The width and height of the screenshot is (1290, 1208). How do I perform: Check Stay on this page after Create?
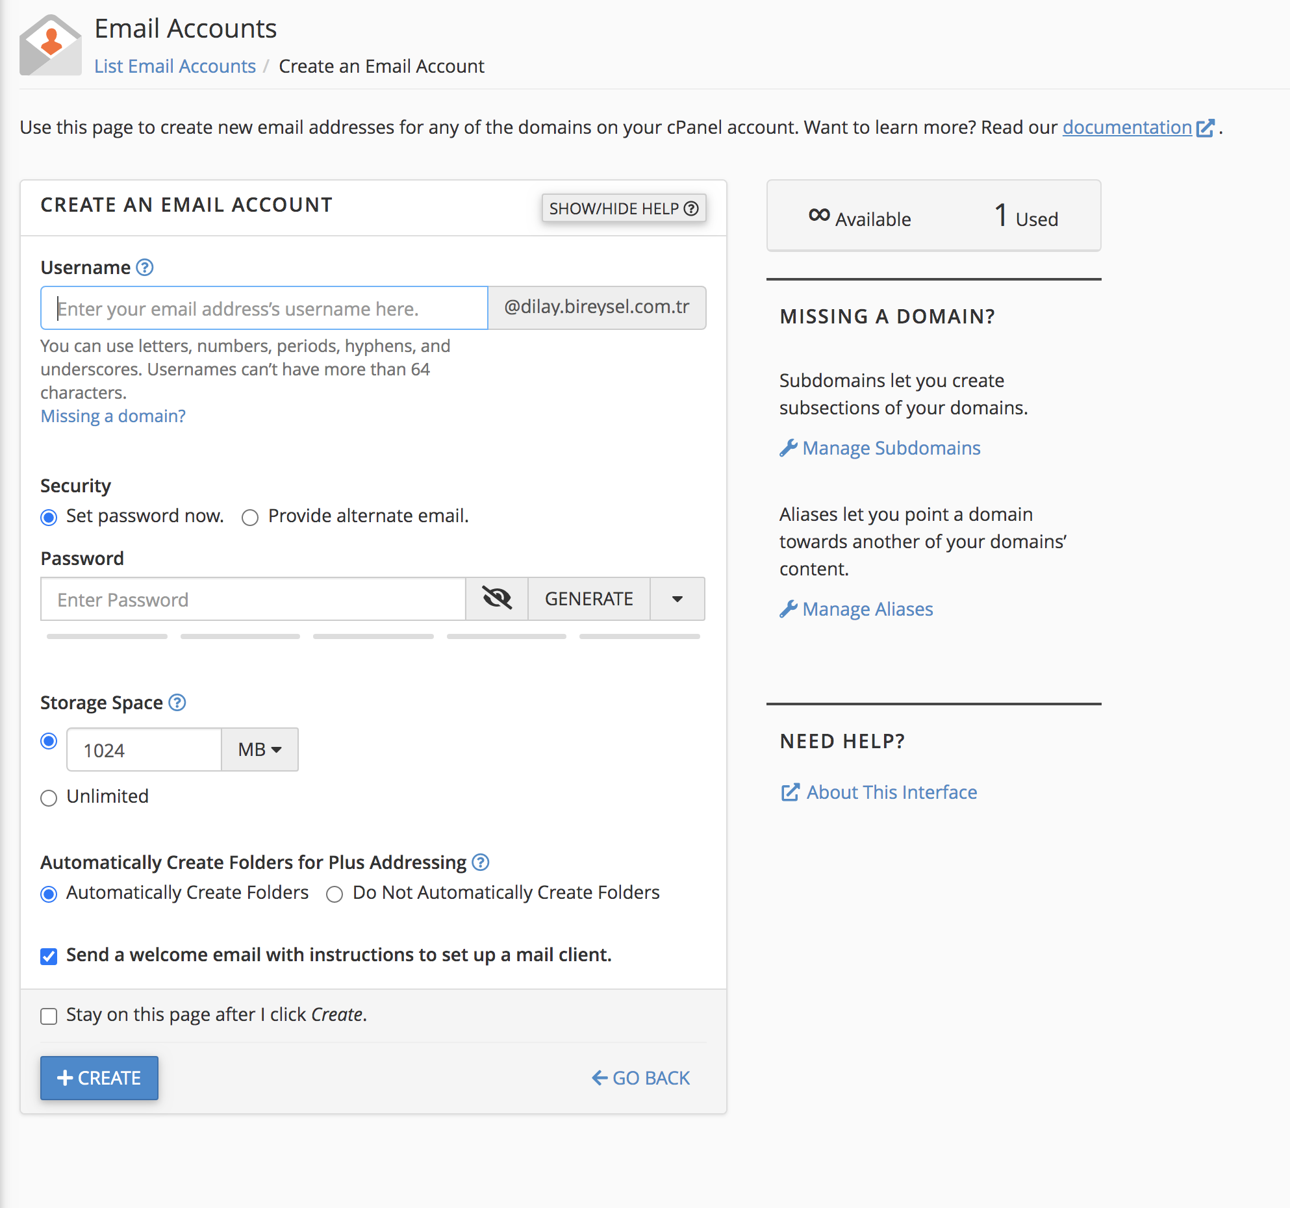pyautogui.click(x=49, y=1016)
